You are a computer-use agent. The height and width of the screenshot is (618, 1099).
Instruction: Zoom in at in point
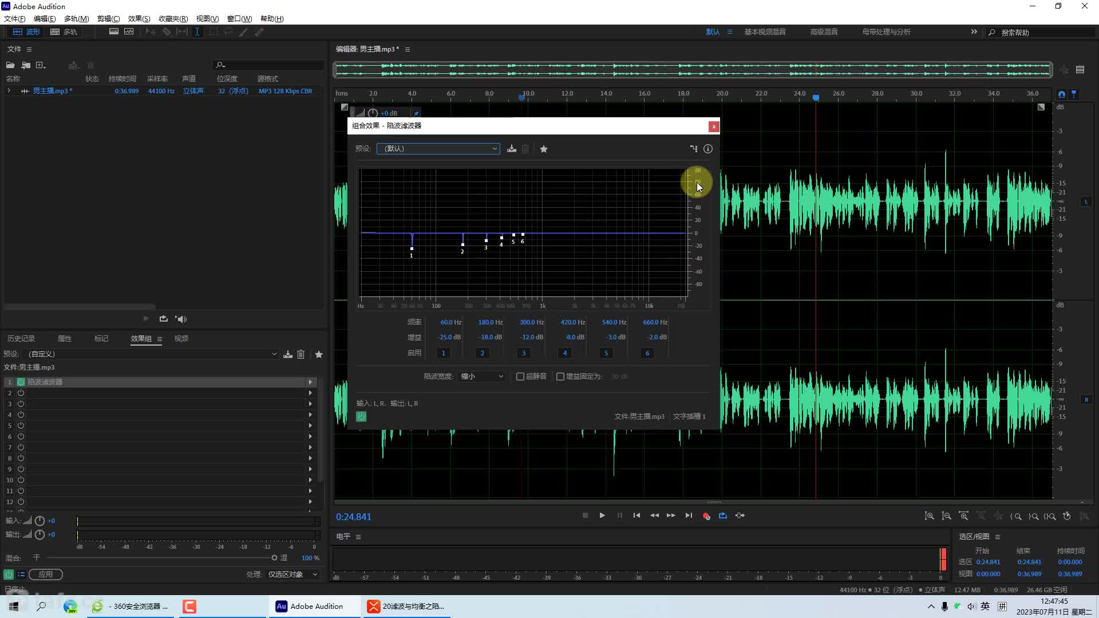[1016, 516]
